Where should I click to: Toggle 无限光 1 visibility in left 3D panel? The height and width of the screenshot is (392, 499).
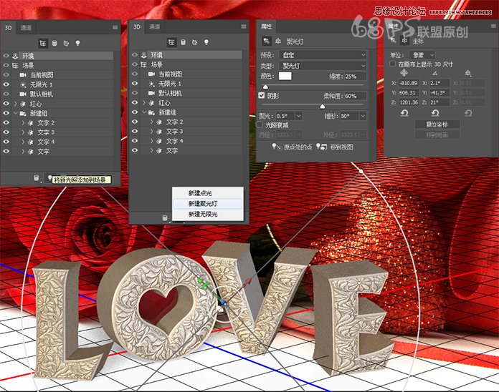click(6, 84)
